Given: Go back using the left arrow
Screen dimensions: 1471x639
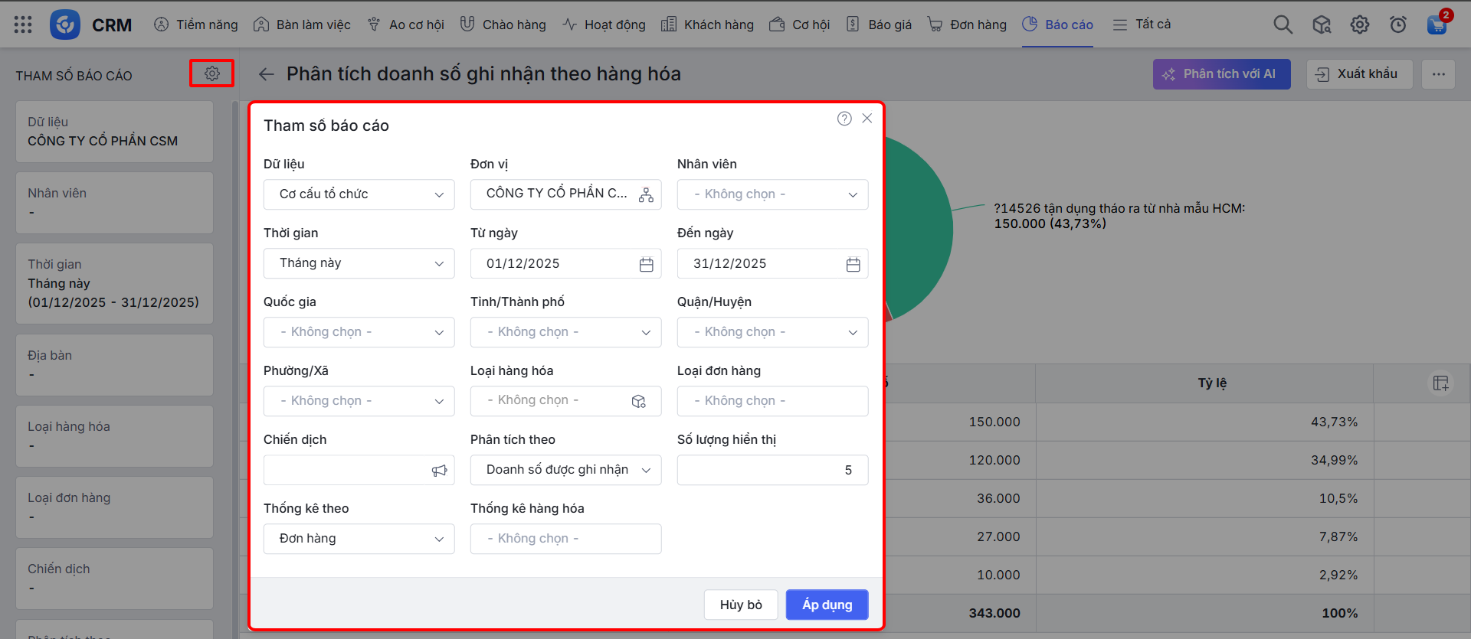Looking at the screenshot, I should 266,74.
